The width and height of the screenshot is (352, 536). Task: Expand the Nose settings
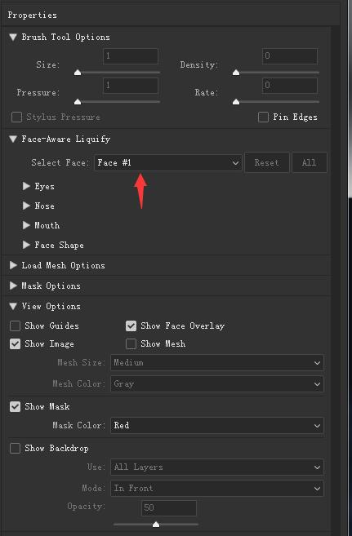(x=26, y=206)
